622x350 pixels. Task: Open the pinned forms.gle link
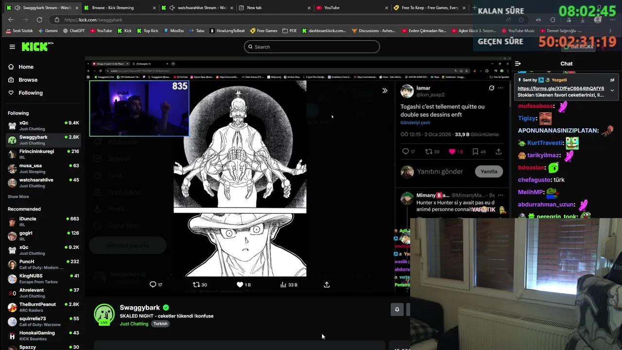(x=561, y=88)
